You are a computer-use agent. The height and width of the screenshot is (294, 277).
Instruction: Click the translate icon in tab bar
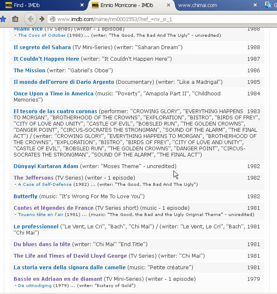point(268,5)
